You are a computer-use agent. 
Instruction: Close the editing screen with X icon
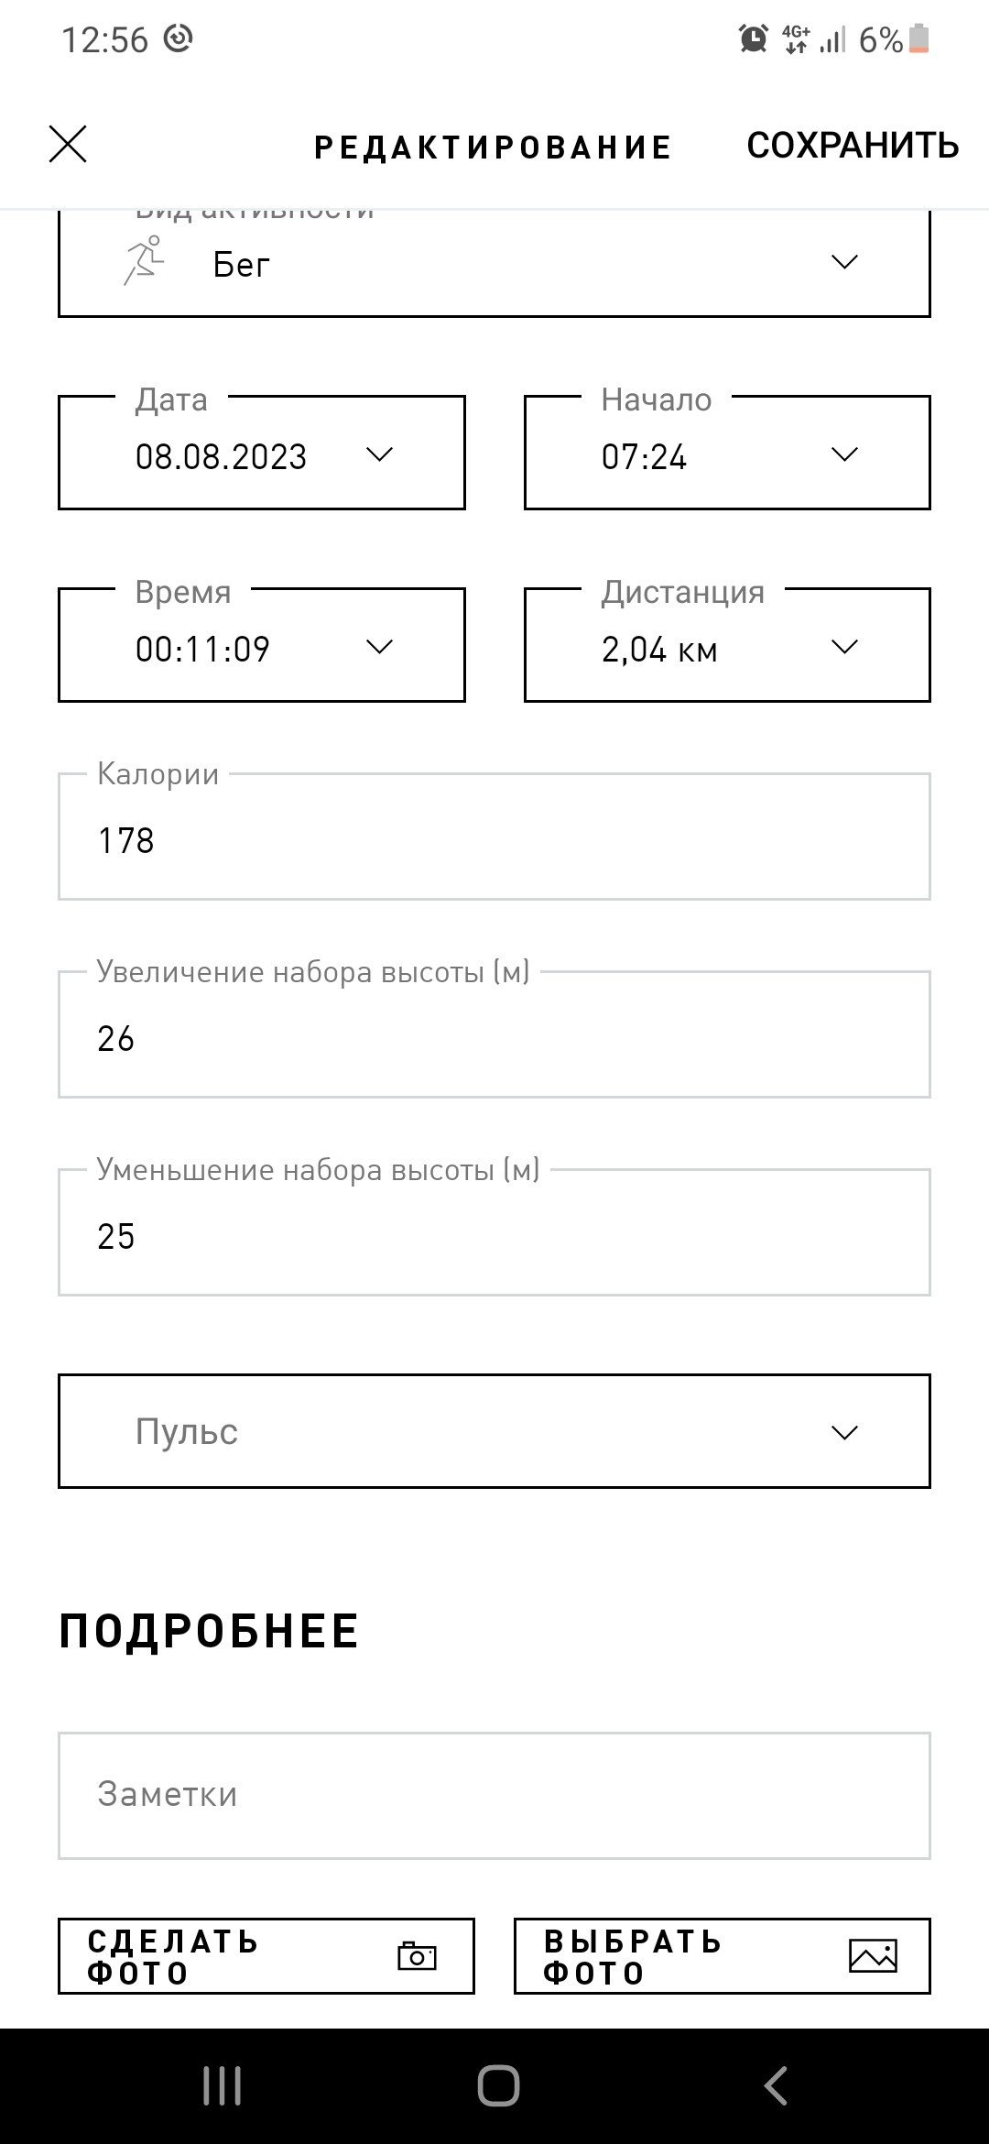click(x=68, y=145)
